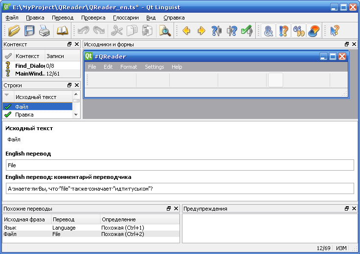Float the Контекст panel

click(69, 44)
